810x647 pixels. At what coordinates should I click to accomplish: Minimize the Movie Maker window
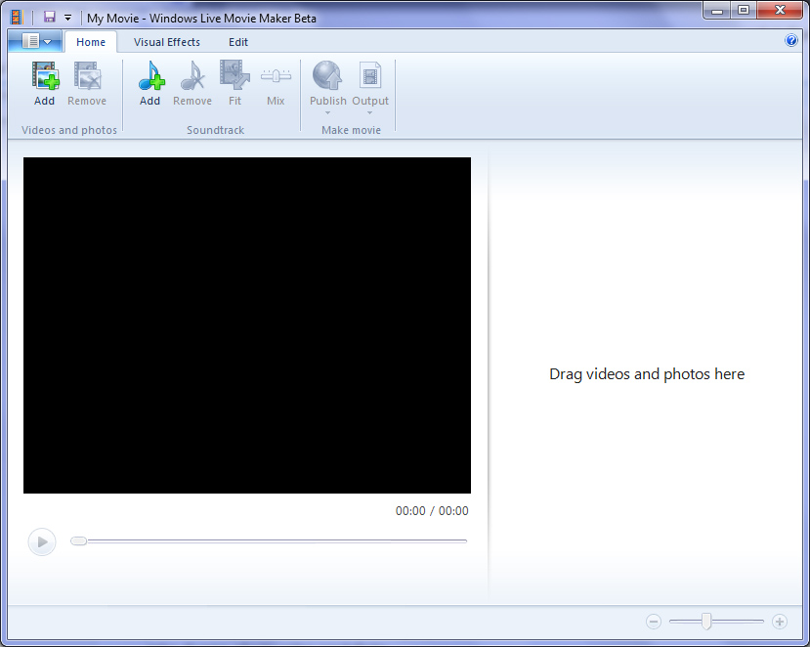pyautogui.click(x=717, y=11)
